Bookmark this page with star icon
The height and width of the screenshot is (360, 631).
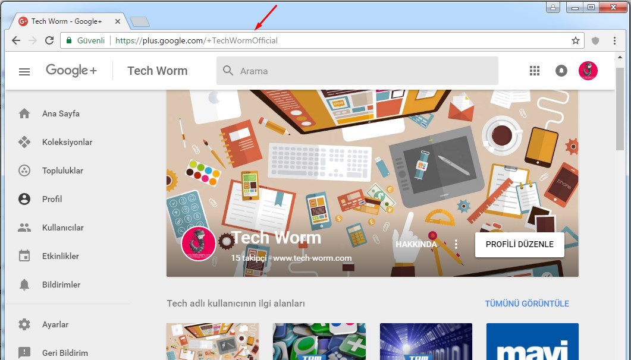point(575,40)
